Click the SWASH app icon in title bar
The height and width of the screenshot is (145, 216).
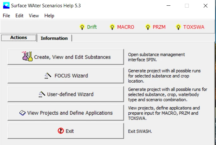pyautogui.click(x=6, y=5)
